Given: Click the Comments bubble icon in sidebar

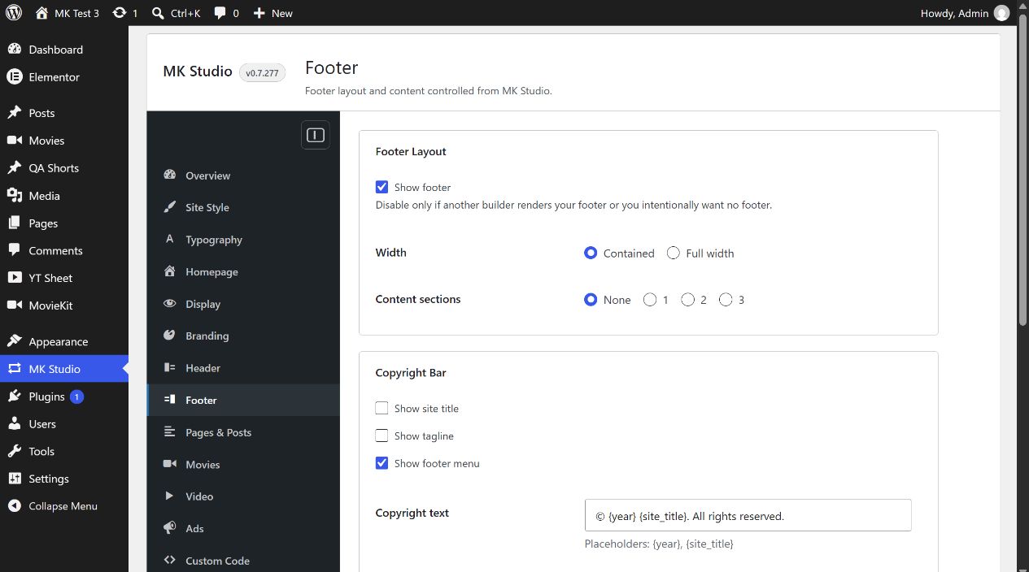Looking at the screenshot, I should point(14,251).
